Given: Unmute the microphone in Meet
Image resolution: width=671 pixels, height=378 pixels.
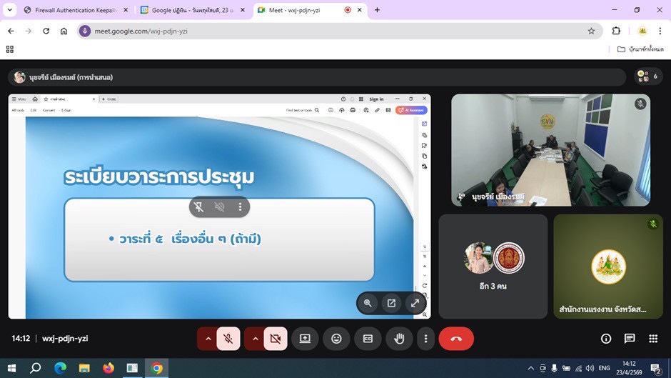Looking at the screenshot, I should [228, 339].
